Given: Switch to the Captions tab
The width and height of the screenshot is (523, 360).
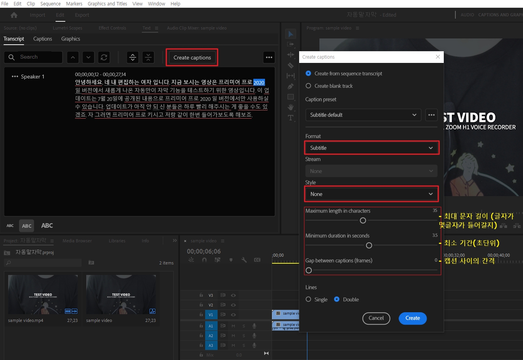Looking at the screenshot, I should tap(43, 39).
